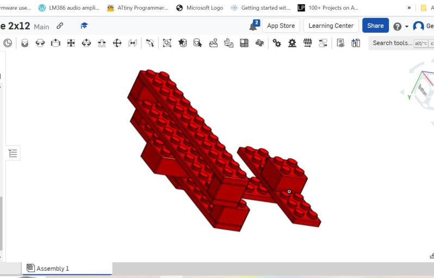The height and width of the screenshot is (278, 434).
Task: Toggle the instance list panel icon
Action: pos(13,153)
